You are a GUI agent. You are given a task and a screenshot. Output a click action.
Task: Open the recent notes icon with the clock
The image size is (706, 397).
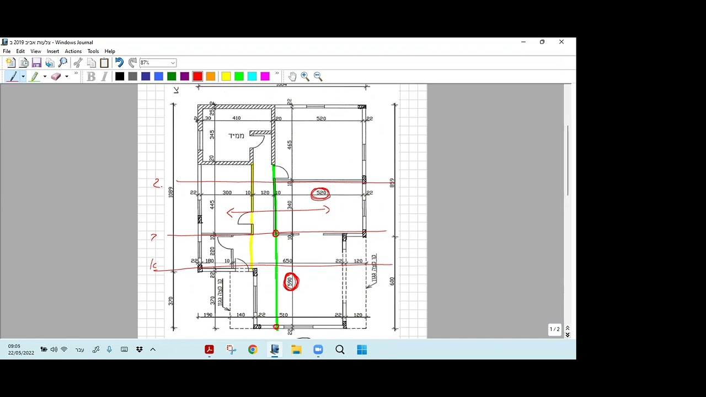tap(24, 63)
